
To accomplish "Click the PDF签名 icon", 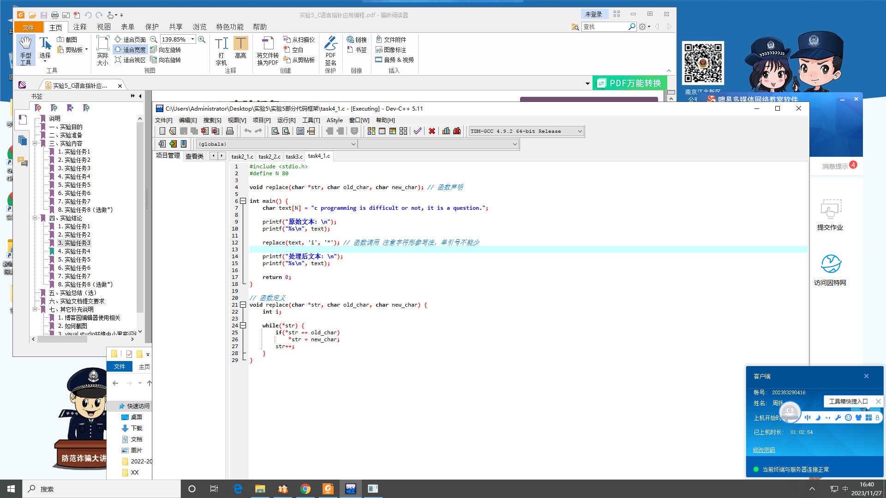I will 330,50.
